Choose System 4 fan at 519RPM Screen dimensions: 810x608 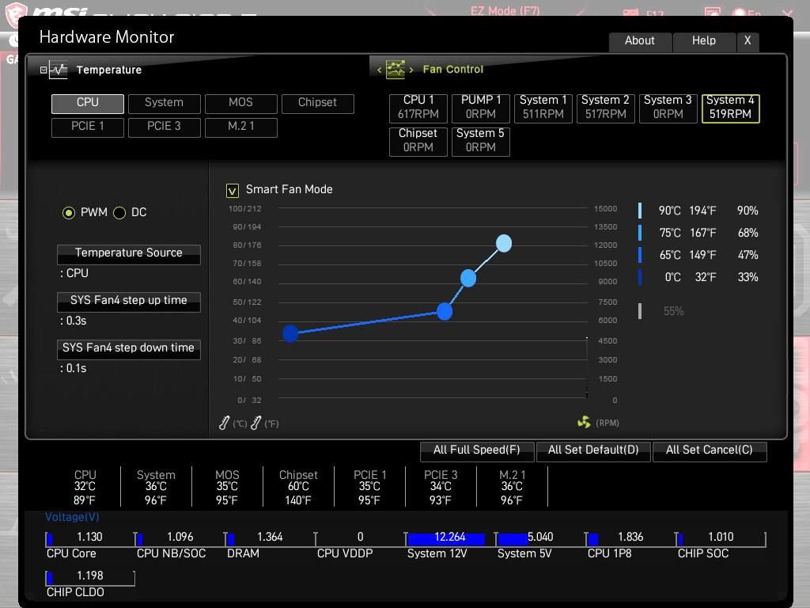(x=730, y=108)
